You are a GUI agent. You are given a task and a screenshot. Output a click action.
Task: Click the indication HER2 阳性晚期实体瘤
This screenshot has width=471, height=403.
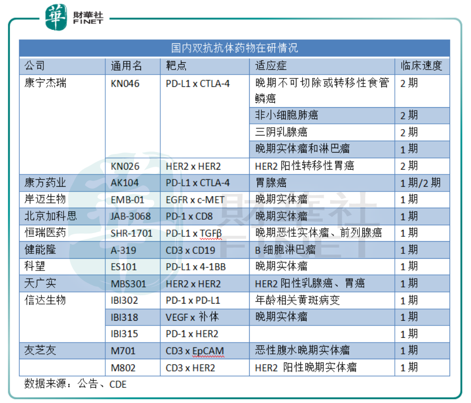[306, 367]
